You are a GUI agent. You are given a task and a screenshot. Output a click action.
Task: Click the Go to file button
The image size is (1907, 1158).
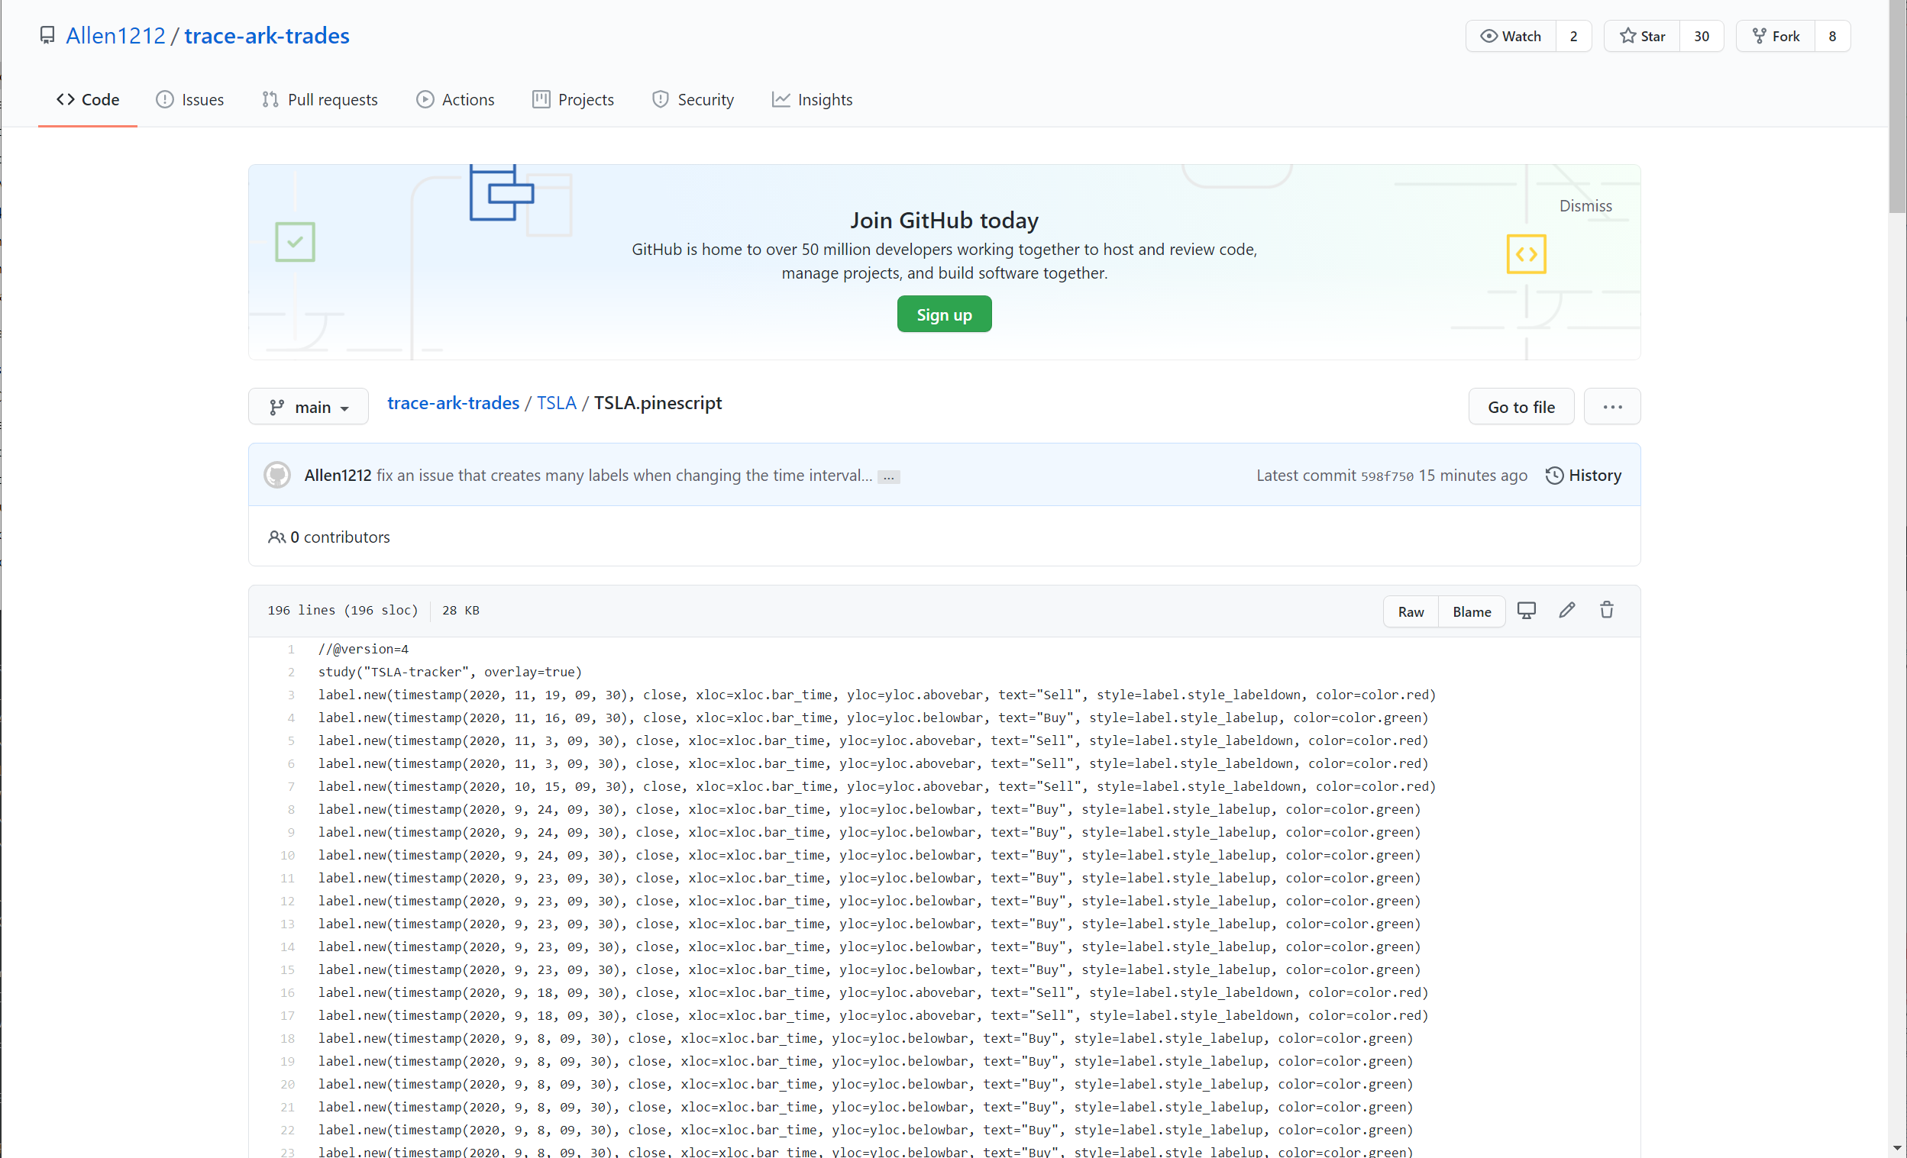(x=1520, y=407)
